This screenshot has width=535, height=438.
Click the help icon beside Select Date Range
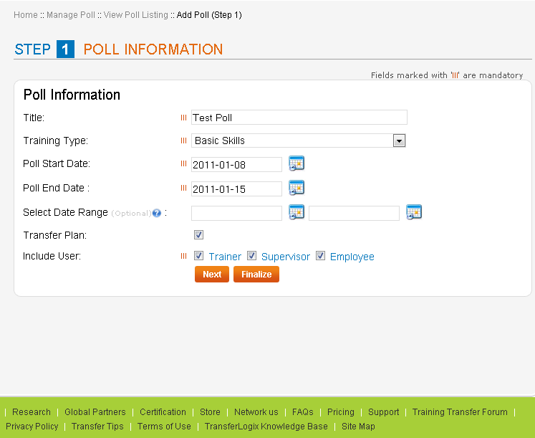(157, 213)
